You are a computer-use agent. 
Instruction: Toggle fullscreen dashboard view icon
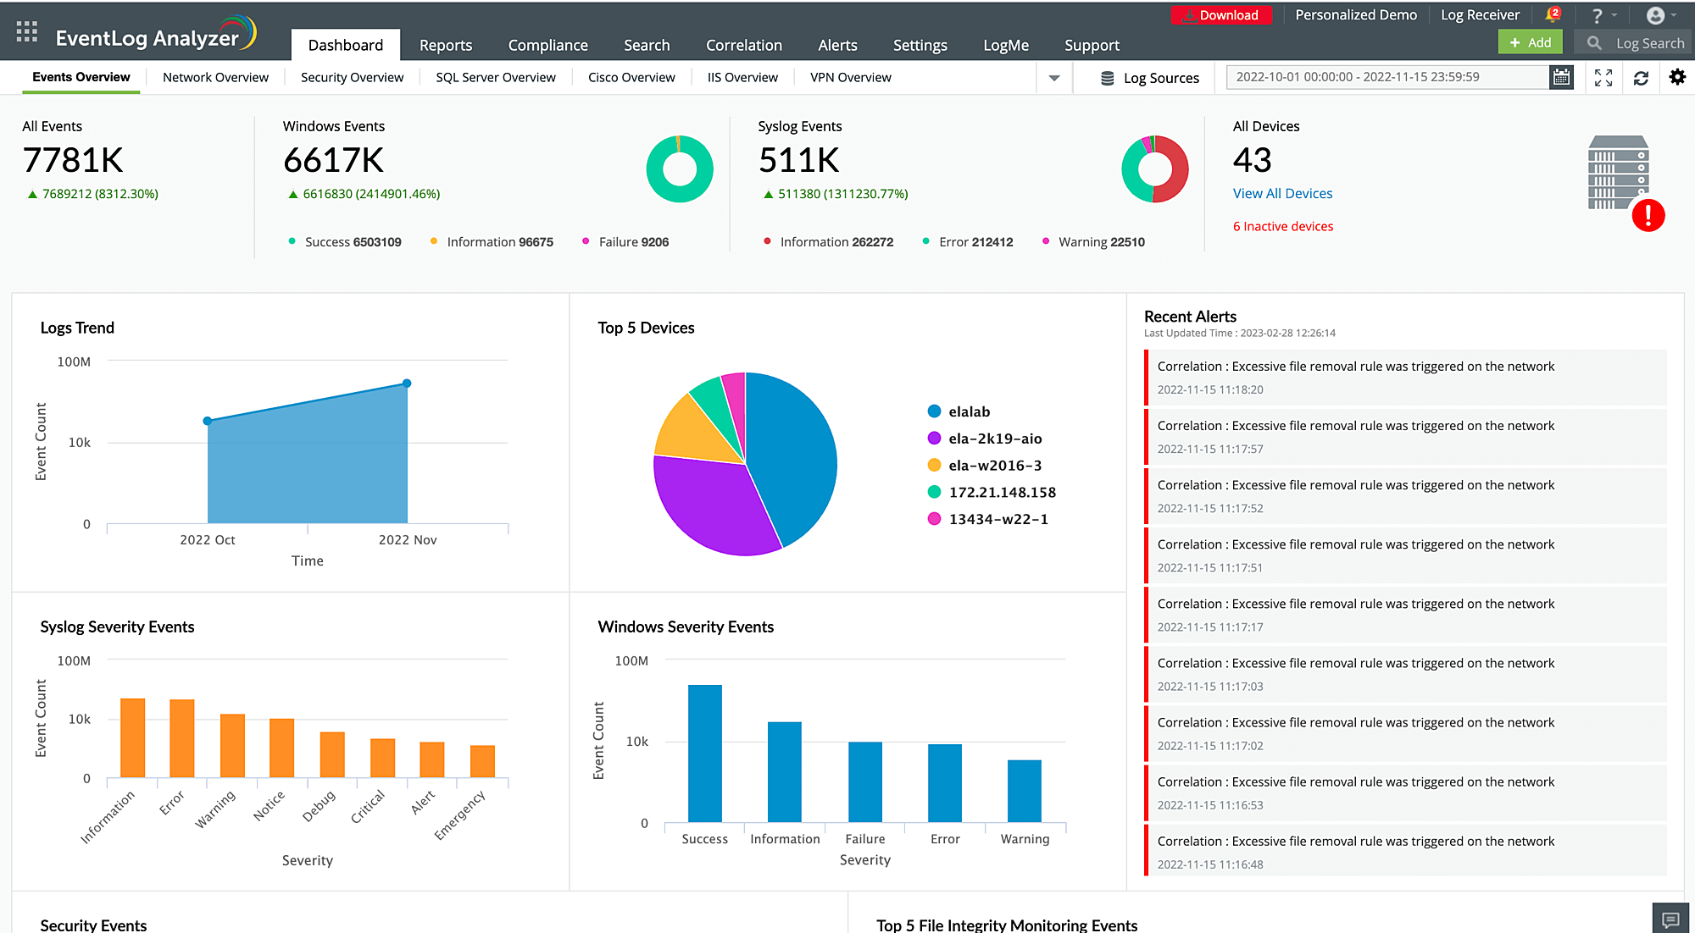tap(1603, 77)
